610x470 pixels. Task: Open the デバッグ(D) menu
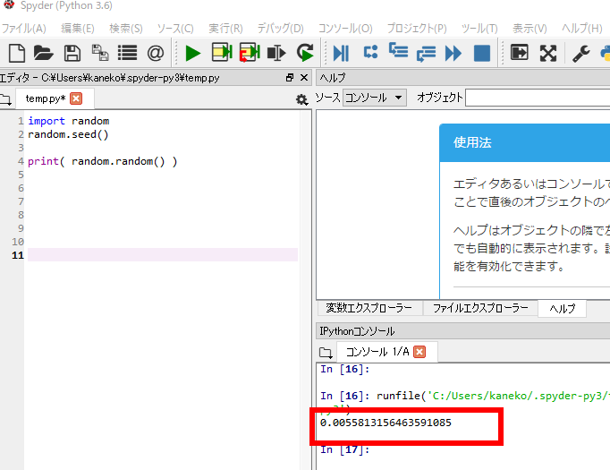280,29
